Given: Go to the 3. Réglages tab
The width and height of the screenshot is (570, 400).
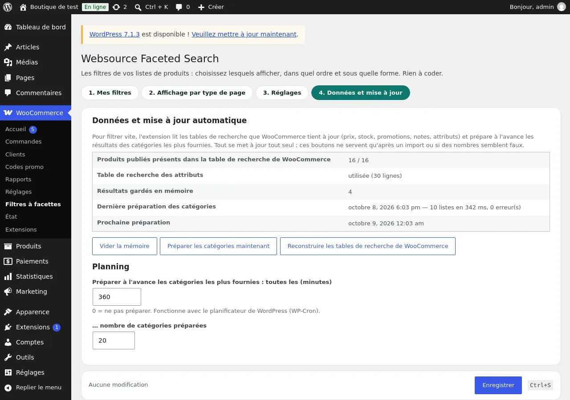Looking at the screenshot, I should point(282,93).
